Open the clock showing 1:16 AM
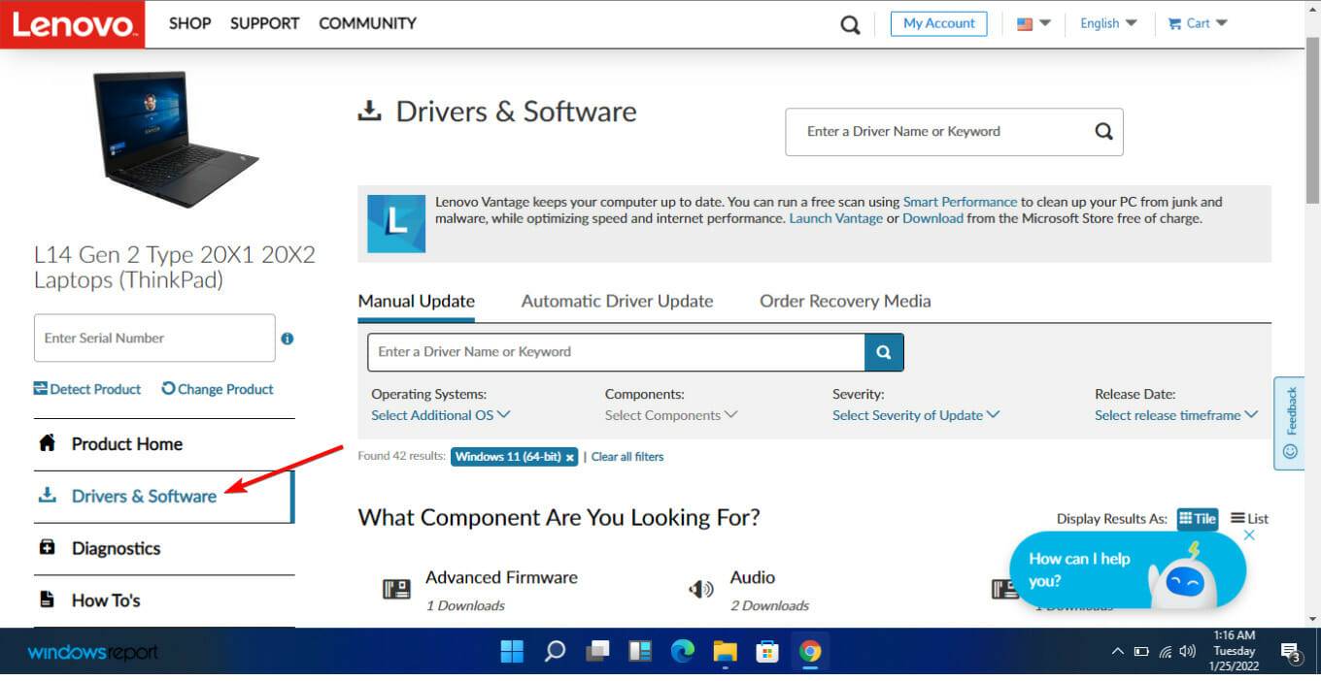The height and width of the screenshot is (681, 1321). [x=1234, y=651]
